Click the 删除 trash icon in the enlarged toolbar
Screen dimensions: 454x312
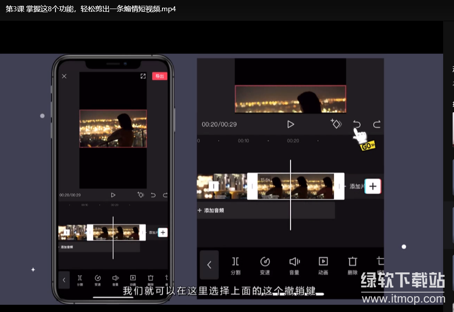click(x=352, y=265)
